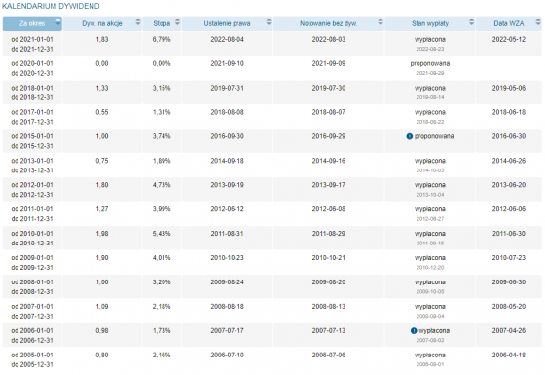Select the Ustalenie prawa column header

click(x=227, y=23)
